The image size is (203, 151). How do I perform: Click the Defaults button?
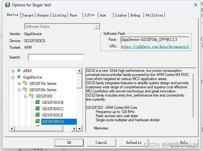pyautogui.click(x=134, y=142)
